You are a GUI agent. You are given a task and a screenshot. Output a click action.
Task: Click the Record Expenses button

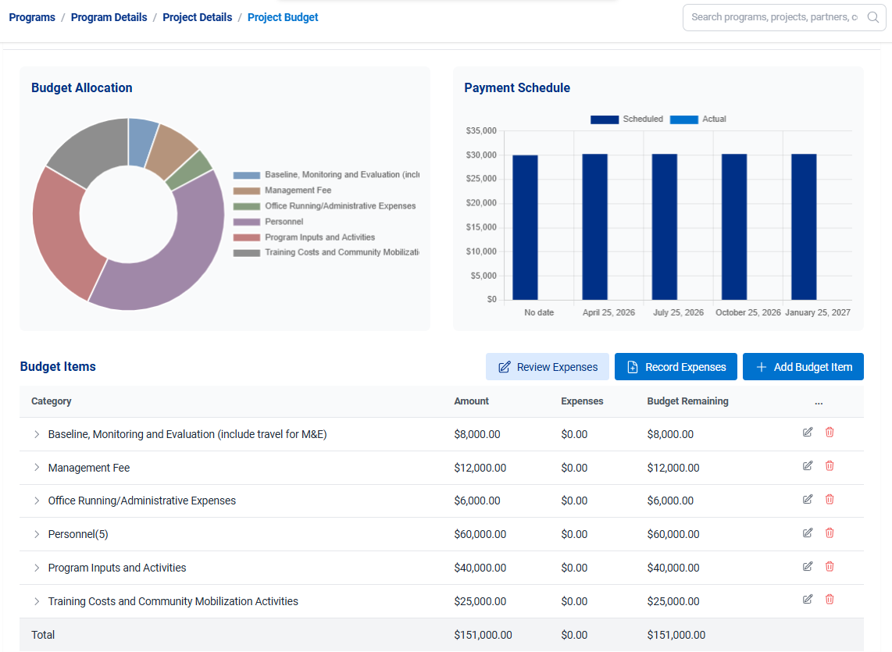coord(676,367)
